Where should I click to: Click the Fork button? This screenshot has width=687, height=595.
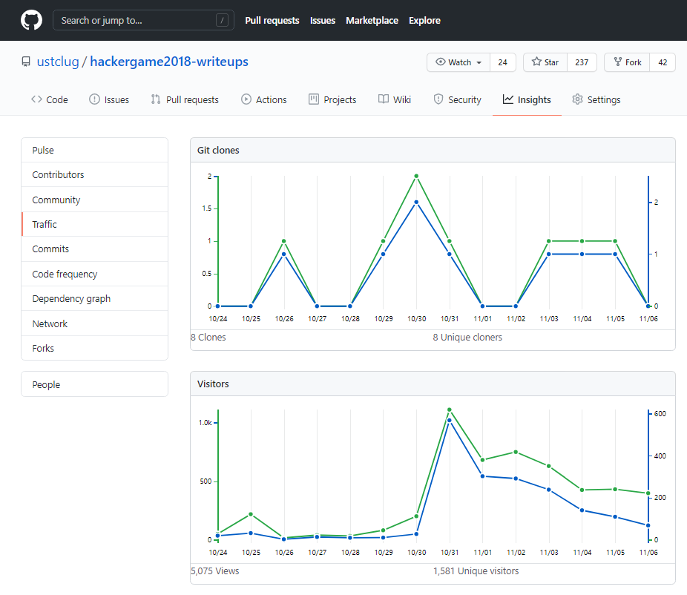(x=627, y=62)
